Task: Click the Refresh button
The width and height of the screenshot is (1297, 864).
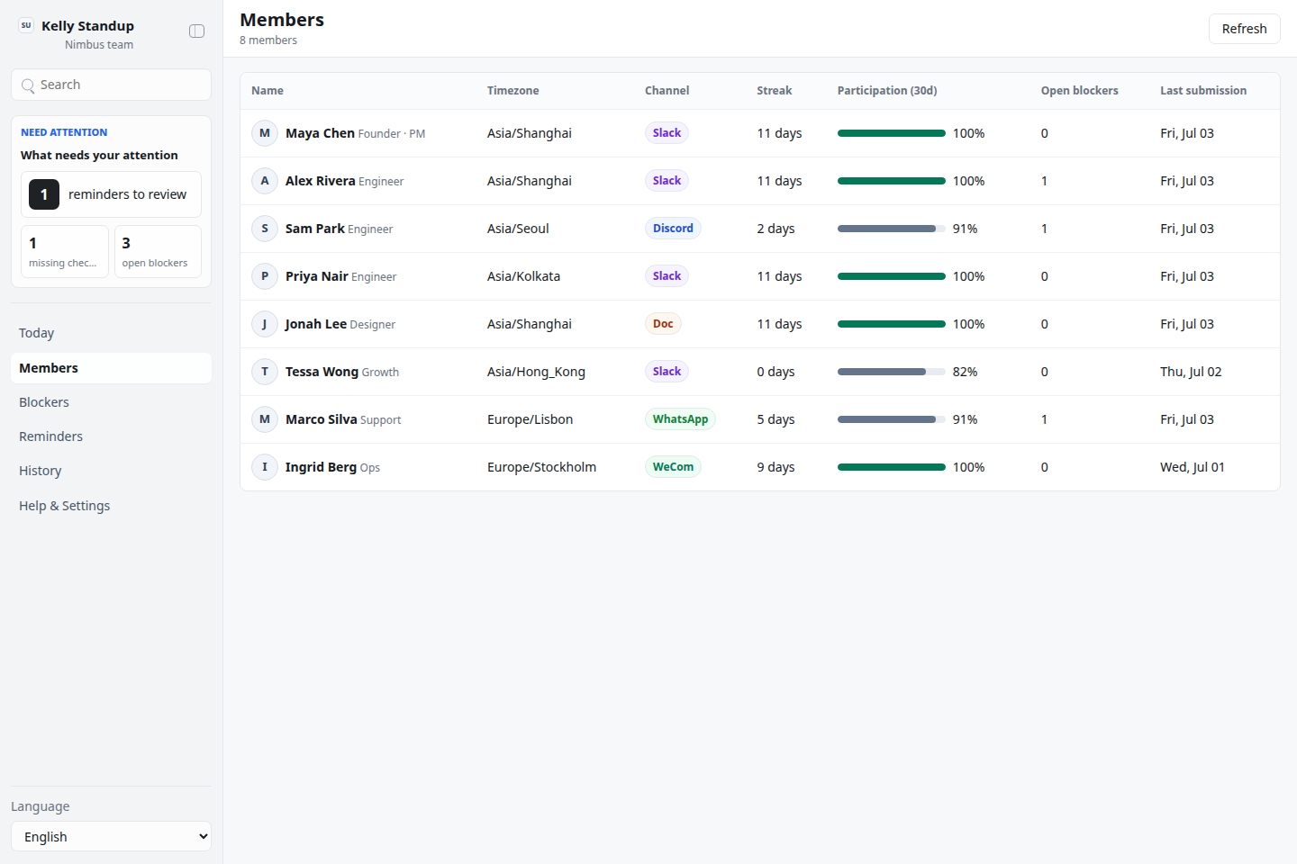Action: (1244, 29)
